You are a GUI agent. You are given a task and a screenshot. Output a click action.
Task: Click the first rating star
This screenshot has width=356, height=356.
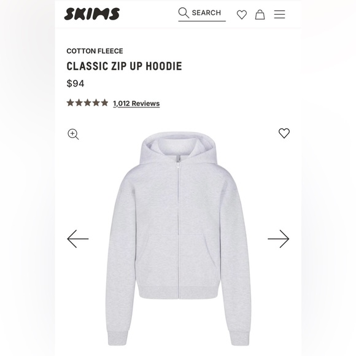coord(71,103)
